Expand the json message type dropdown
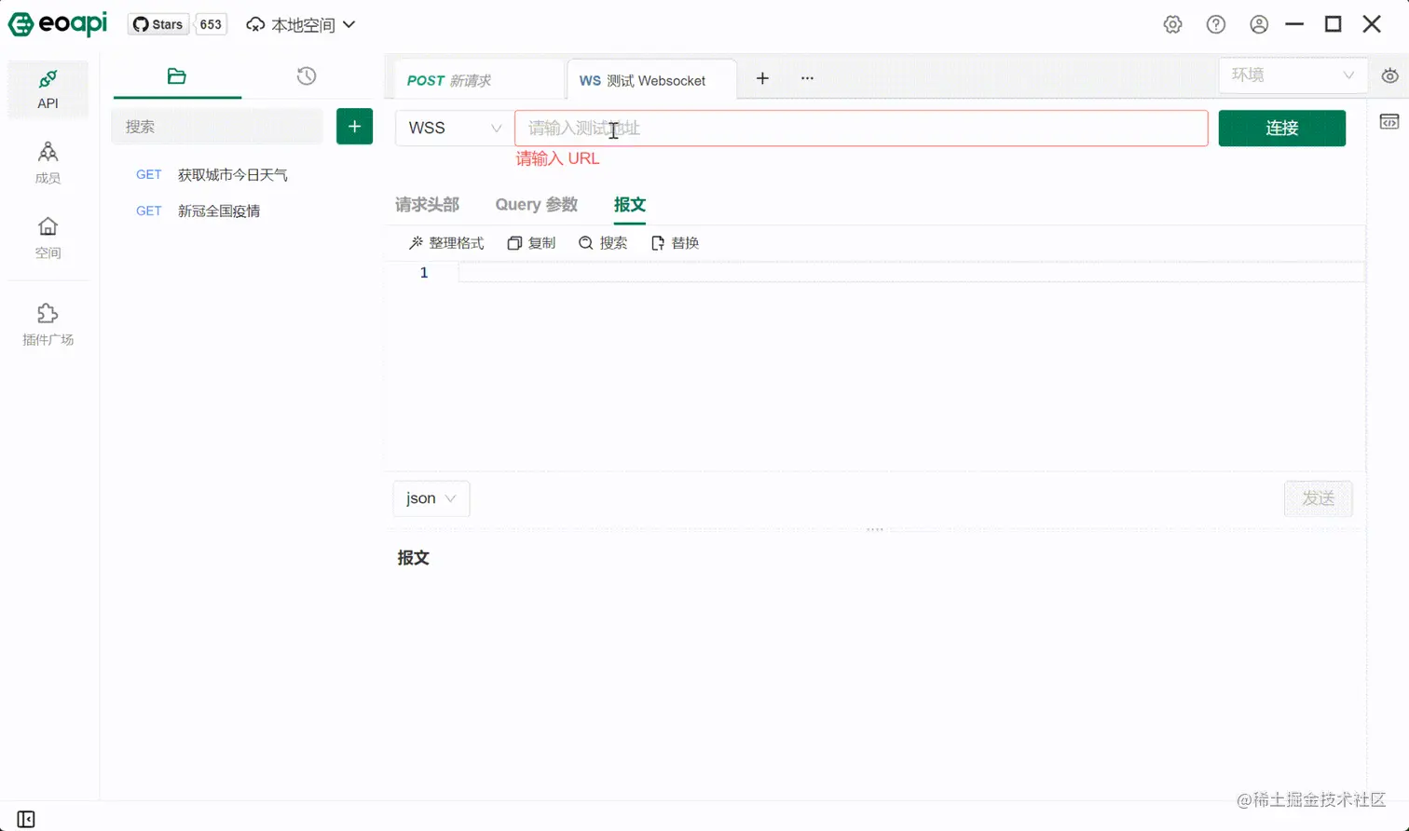The width and height of the screenshot is (1409, 831). [431, 498]
